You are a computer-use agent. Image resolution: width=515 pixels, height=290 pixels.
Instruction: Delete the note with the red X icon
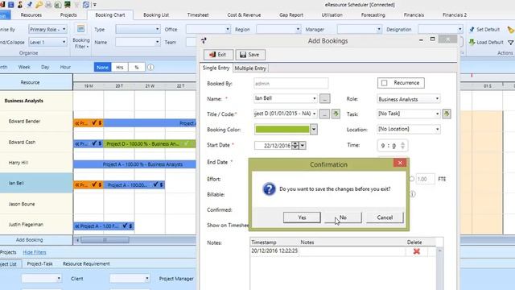[417, 251]
